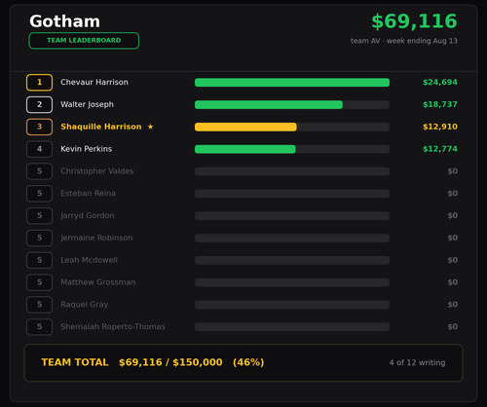Viewport: 487px width, 407px height.
Task: Click the rank badge beside Christopher Valdes
Action: tap(39, 171)
